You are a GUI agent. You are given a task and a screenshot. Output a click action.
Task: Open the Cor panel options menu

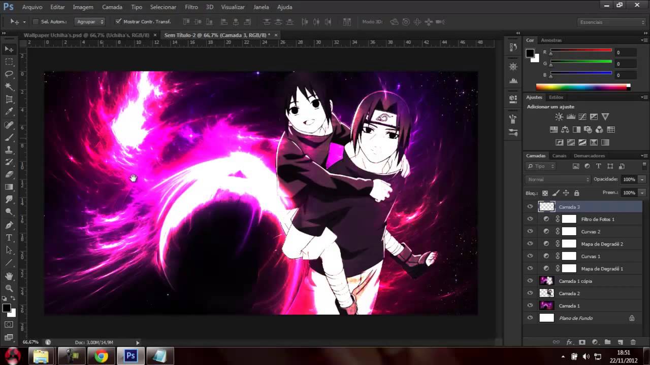coord(645,40)
